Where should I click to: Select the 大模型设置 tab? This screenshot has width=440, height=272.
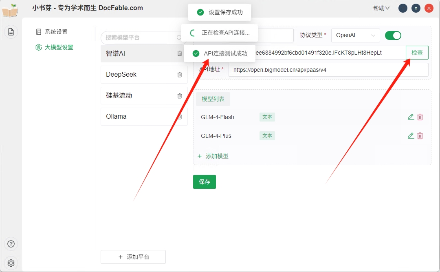[x=59, y=47]
